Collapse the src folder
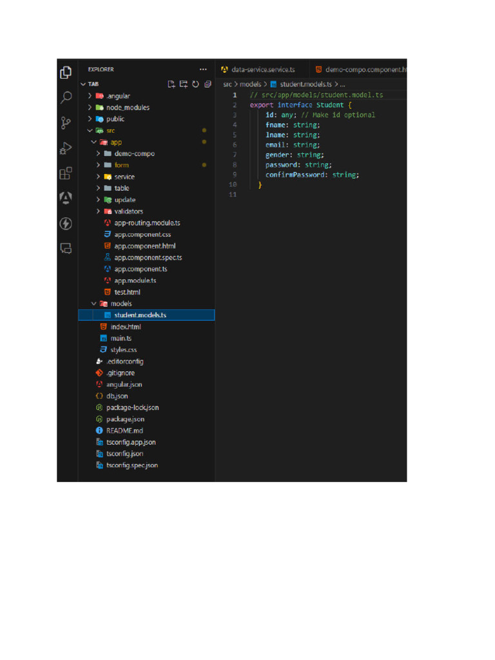Image resolution: width=495 pixels, height=660 pixels. tap(90, 130)
